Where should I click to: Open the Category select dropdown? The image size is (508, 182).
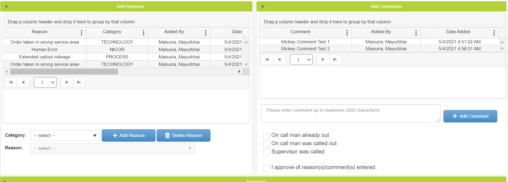(65, 136)
